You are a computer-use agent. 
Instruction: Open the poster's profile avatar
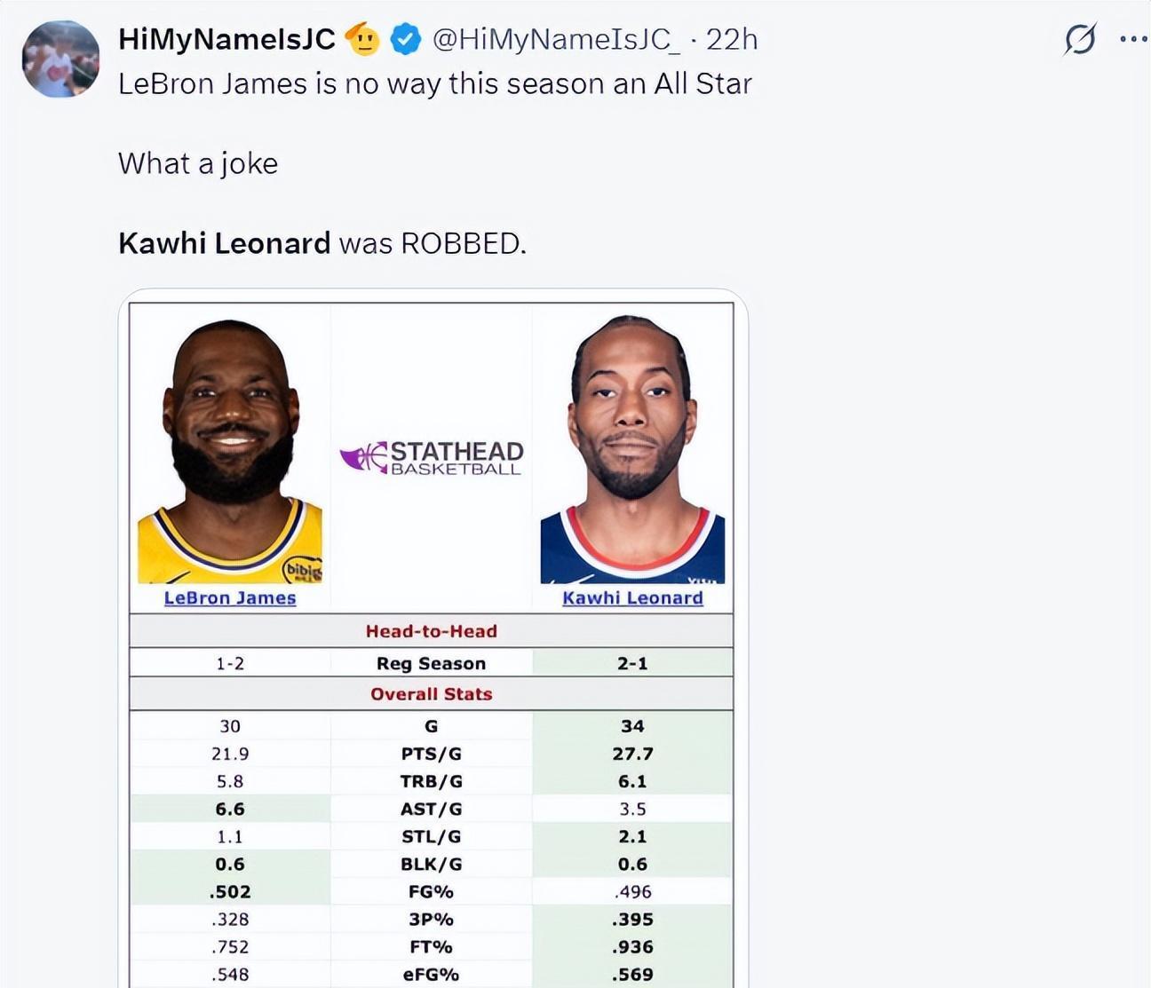[x=60, y=59]
